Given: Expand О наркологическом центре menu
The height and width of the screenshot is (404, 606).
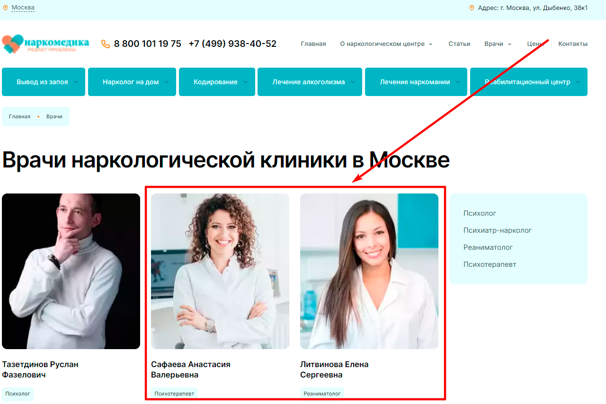Looking at the screenshot, I should click(386, 44).
